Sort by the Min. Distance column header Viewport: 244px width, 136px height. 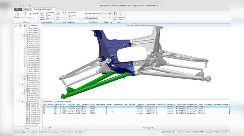[101, 104]
